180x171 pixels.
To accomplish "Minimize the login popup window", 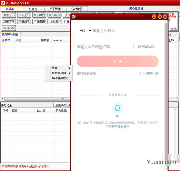I will pyautogui.click(x=154, y=17).
